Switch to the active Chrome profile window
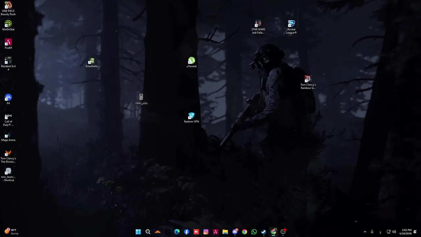This screenshot has width=421, height=237. click(273, 232)
